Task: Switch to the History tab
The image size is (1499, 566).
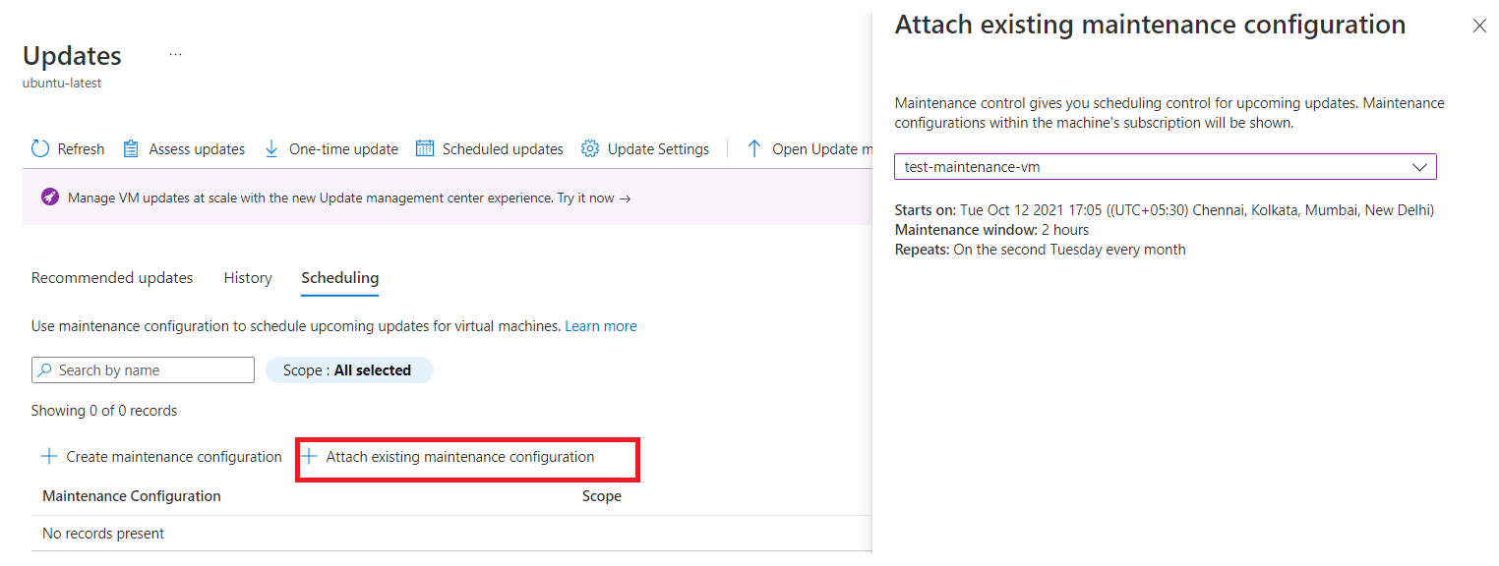Action: [247, 278]
